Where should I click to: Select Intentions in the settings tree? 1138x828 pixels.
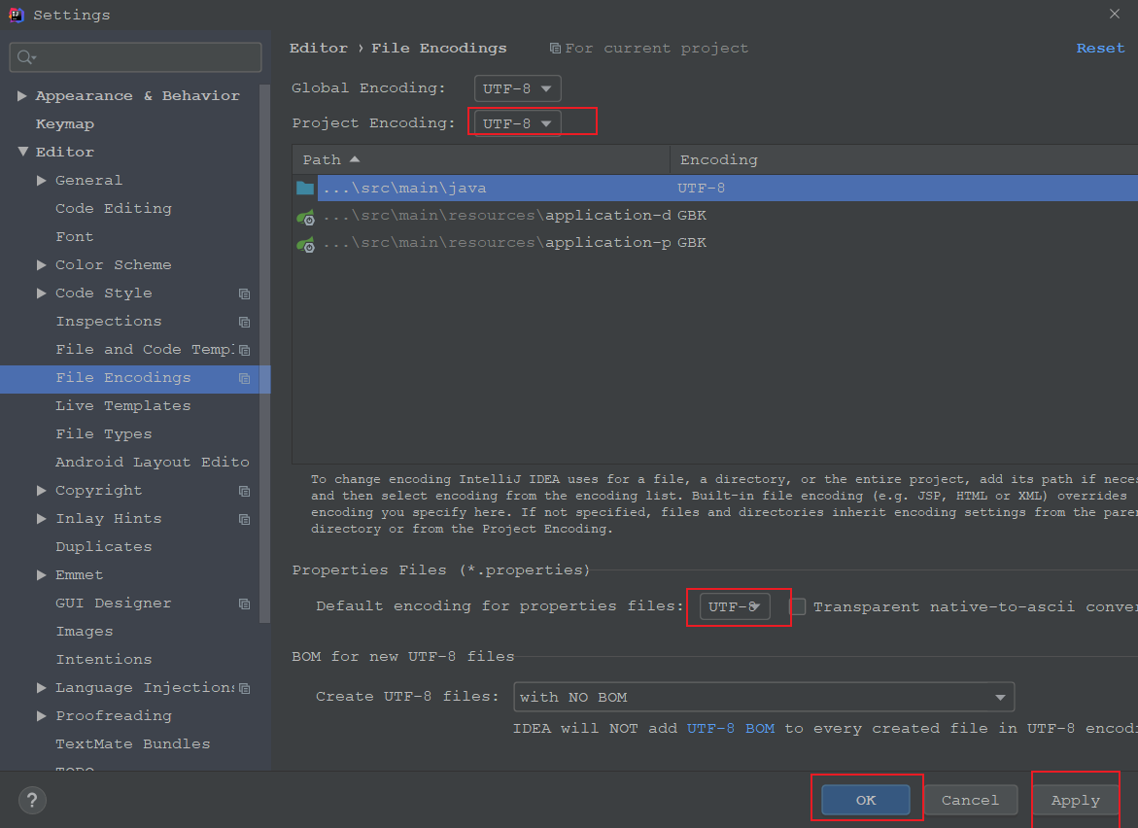click(104, 660)
